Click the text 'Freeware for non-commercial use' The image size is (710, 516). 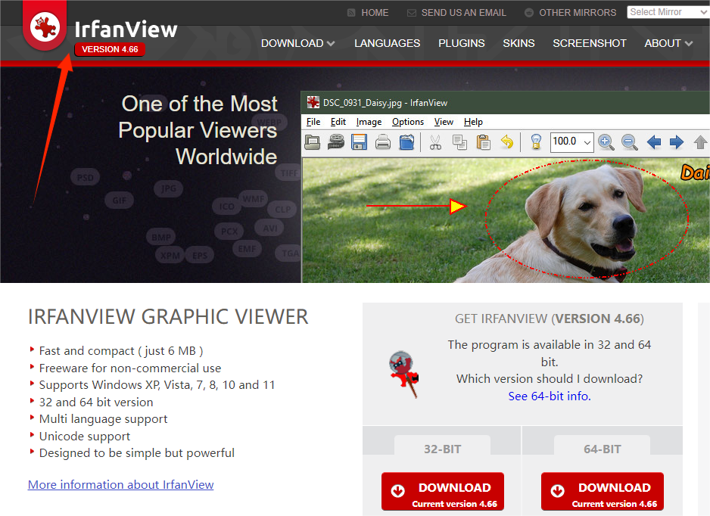pyautogui.click(x=130, y=368)
